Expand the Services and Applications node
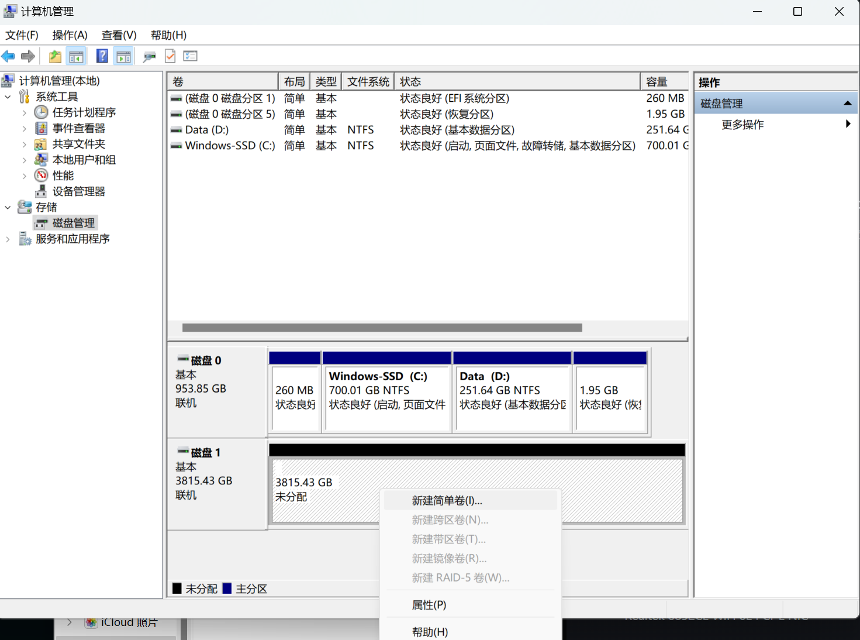The image size is (860, 640). pyautogui.click(x=8, y=239)
